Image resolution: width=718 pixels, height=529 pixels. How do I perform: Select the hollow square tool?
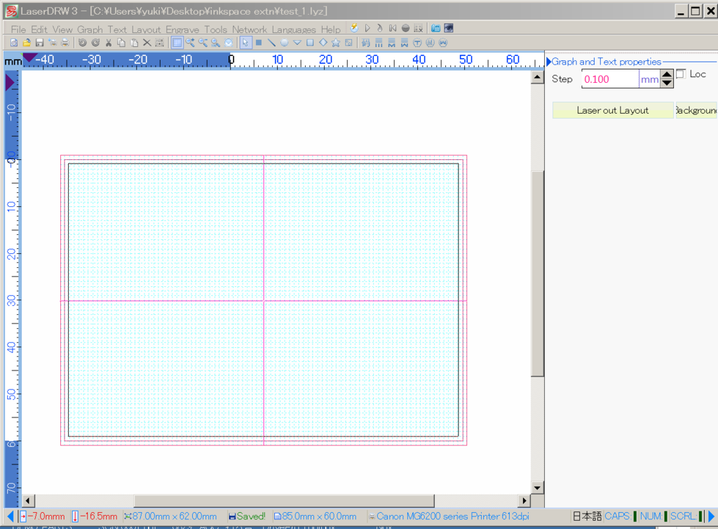(310, 43)
